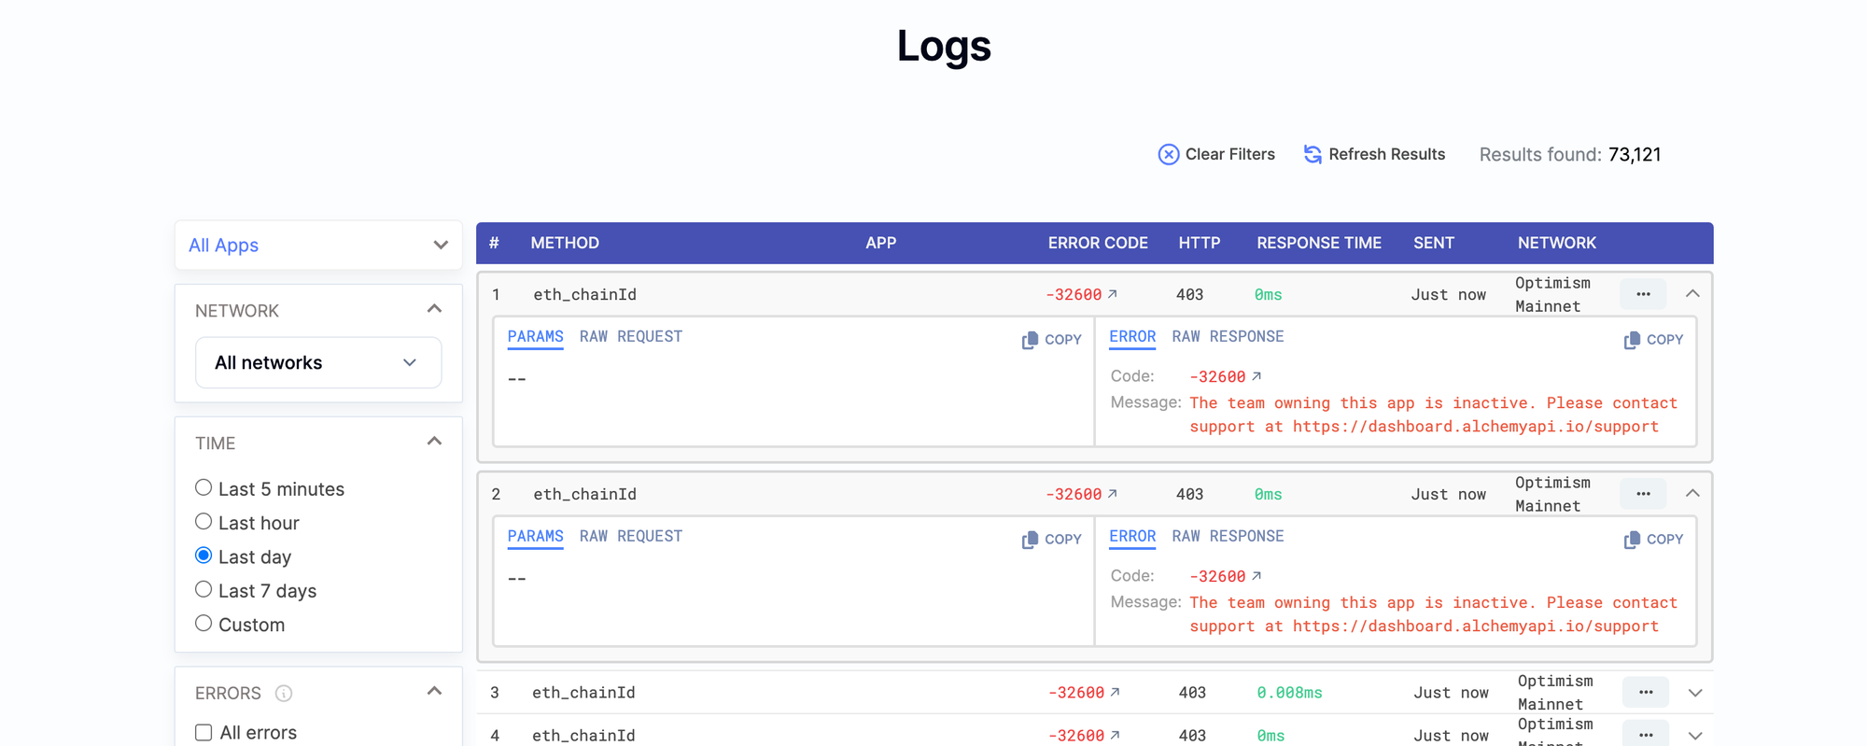Copy params of log row 1
Viewport: 1867px width, 746px height.
[x=1051, y=340]
